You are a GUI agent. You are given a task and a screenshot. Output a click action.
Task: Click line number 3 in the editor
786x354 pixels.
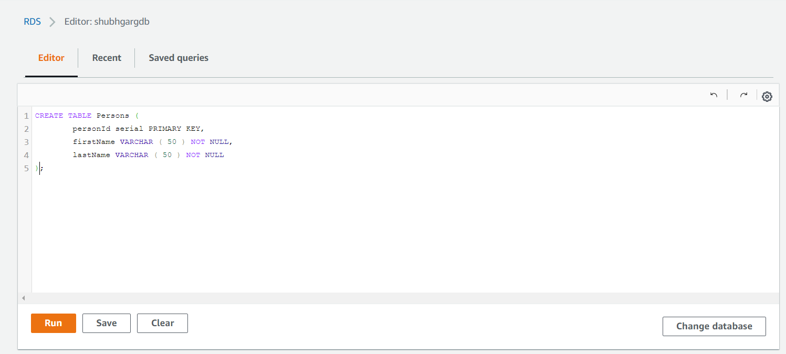pos(26,141)
